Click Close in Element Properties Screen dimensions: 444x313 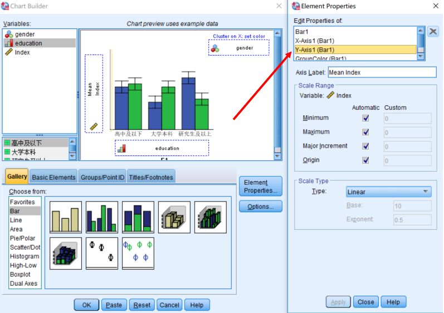[x=365, y=302]
